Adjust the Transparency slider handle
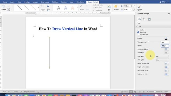The width and height of the screenshot is (171, 96). coord(148,42)
